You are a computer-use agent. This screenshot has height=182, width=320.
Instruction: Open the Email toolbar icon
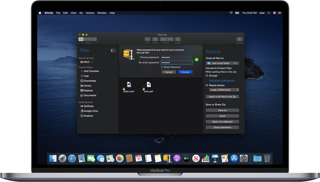pyautogui.click(x=163, y=39)
